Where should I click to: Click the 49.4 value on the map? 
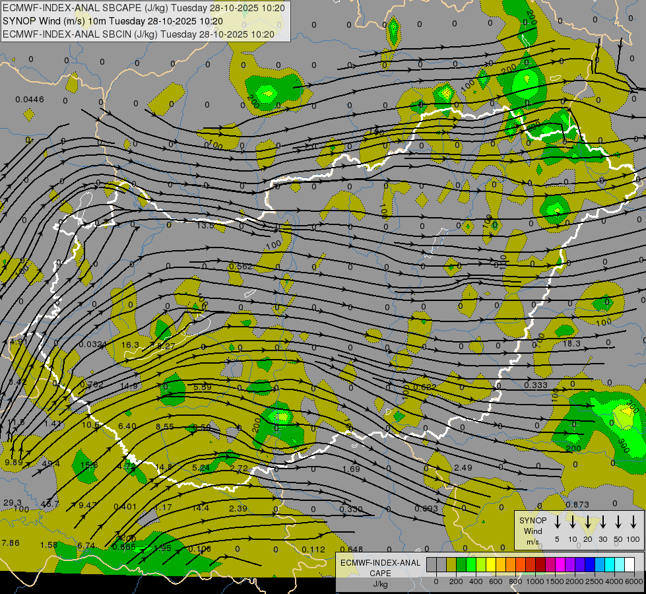click(x=51, y=464)
